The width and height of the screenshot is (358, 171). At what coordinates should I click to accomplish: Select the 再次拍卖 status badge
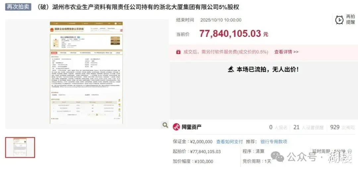(18, 7)
